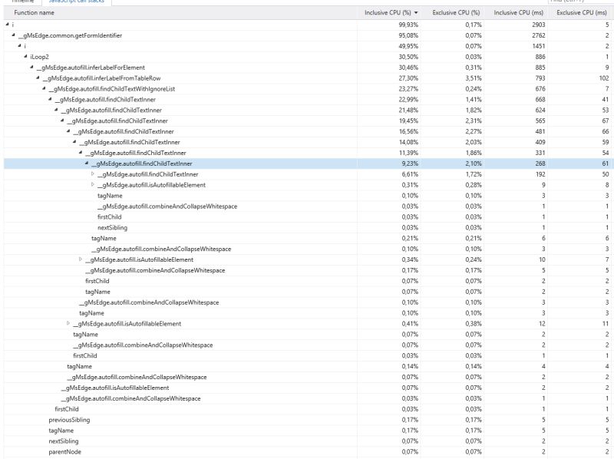This screenshot has width=614, height=459.
Task: Select the isAutofillableElement 0,07% row
Action: [307, 388]
